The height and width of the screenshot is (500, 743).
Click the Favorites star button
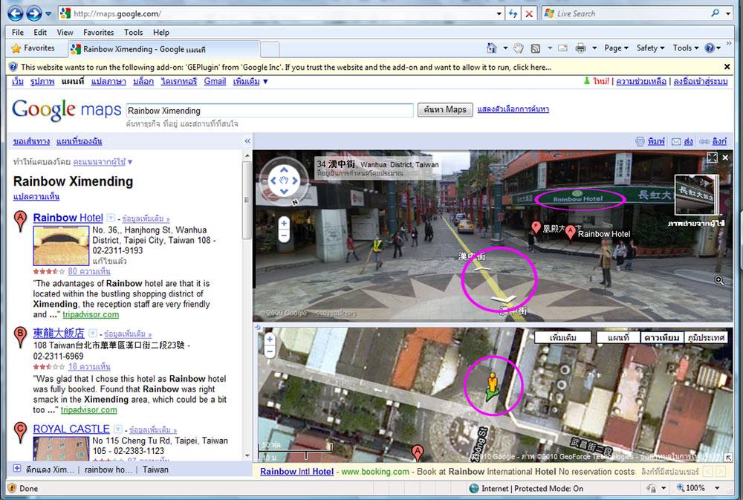click(33, 48)
